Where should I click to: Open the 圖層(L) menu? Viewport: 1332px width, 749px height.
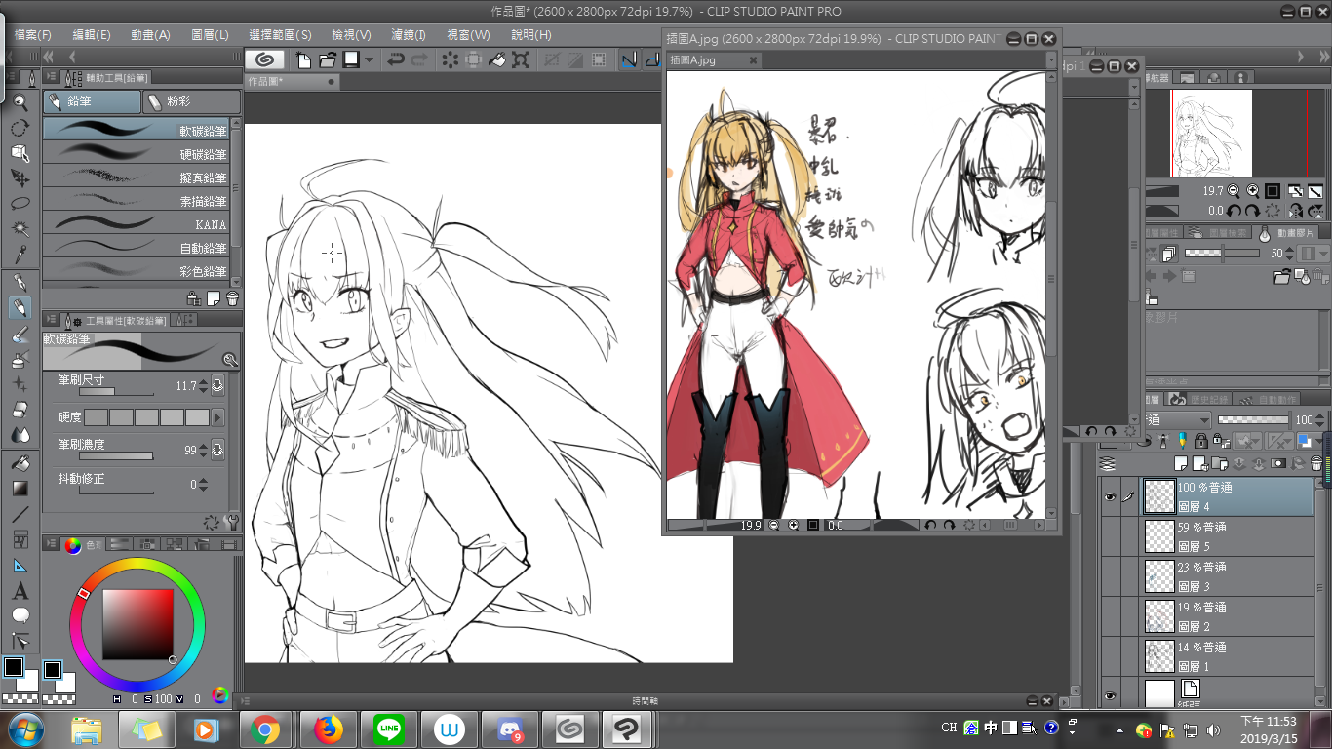(x=210, y=34)
